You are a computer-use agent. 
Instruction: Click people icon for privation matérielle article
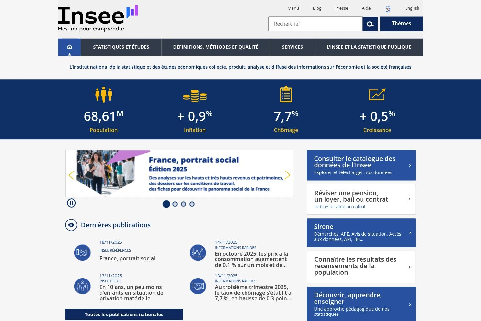click(x=83, y=286)
